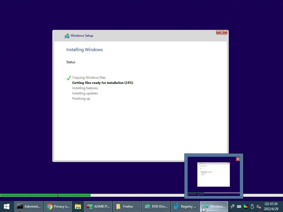Switch to AOMEI Partition Assistant taskbar item

tap(98, 206)
